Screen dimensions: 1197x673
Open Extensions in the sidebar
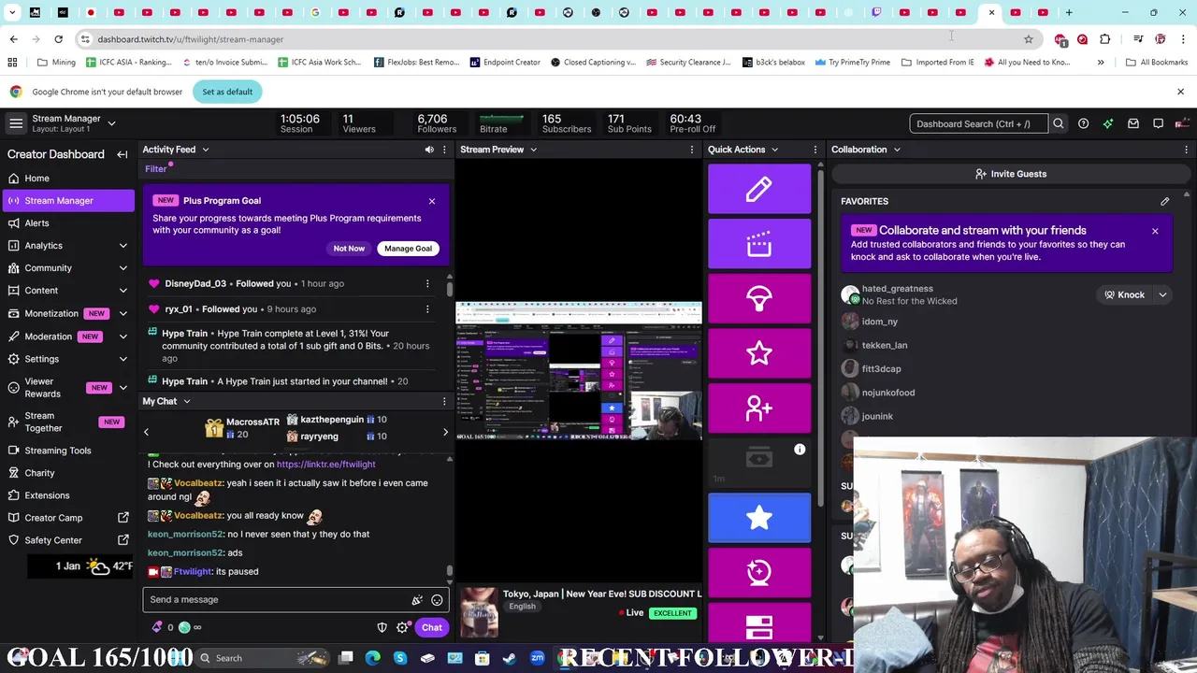[67, 494]
